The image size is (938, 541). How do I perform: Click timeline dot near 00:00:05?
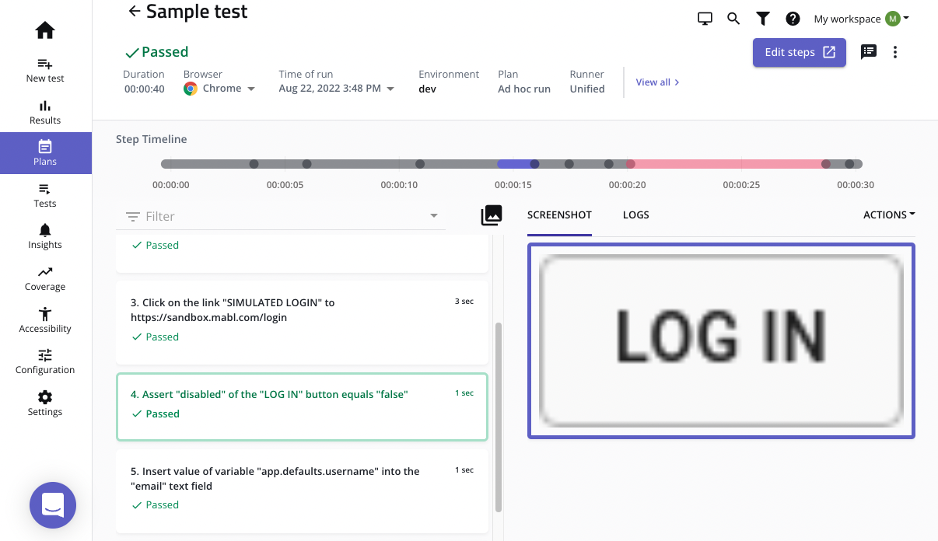[x=306, y=164]
